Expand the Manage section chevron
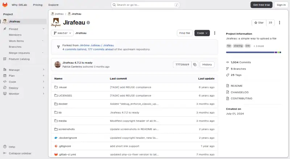290x159 pixels. pyautogui.click(x=43, y=69)
